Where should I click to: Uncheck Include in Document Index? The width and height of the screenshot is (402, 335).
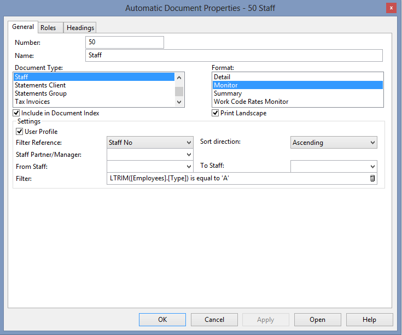pos(17,113)
